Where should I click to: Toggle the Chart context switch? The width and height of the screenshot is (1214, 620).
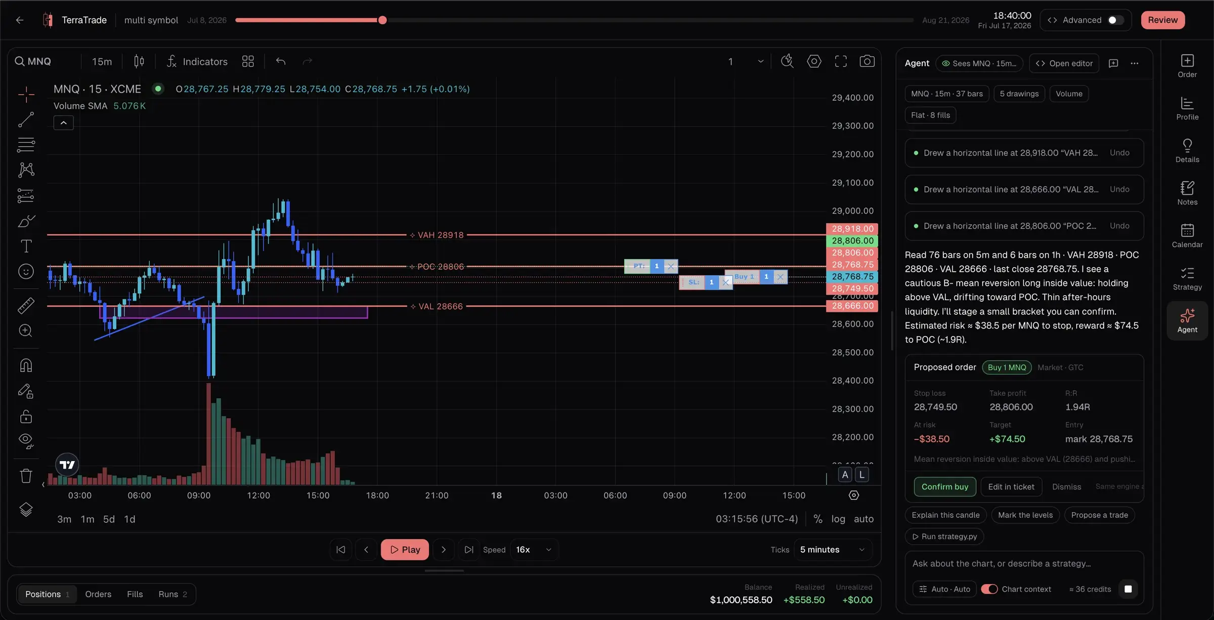tap(989, 589)
